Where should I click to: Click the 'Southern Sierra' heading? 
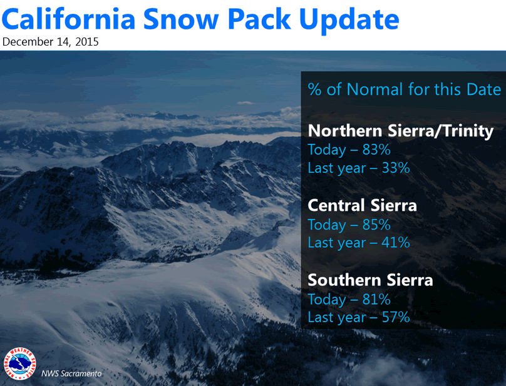(370, 280)
